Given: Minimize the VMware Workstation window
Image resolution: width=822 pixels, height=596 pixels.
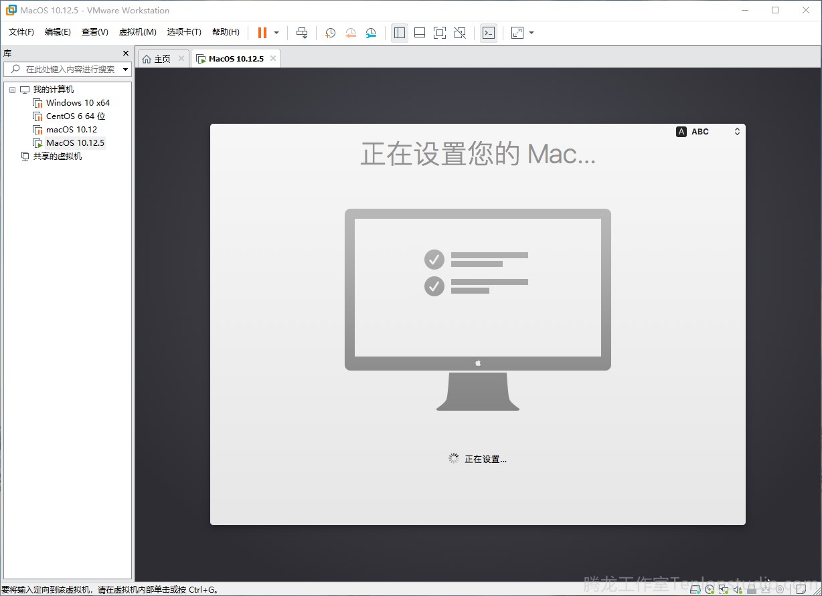Looking at the screenshot, I should click(x=745, y=10).
